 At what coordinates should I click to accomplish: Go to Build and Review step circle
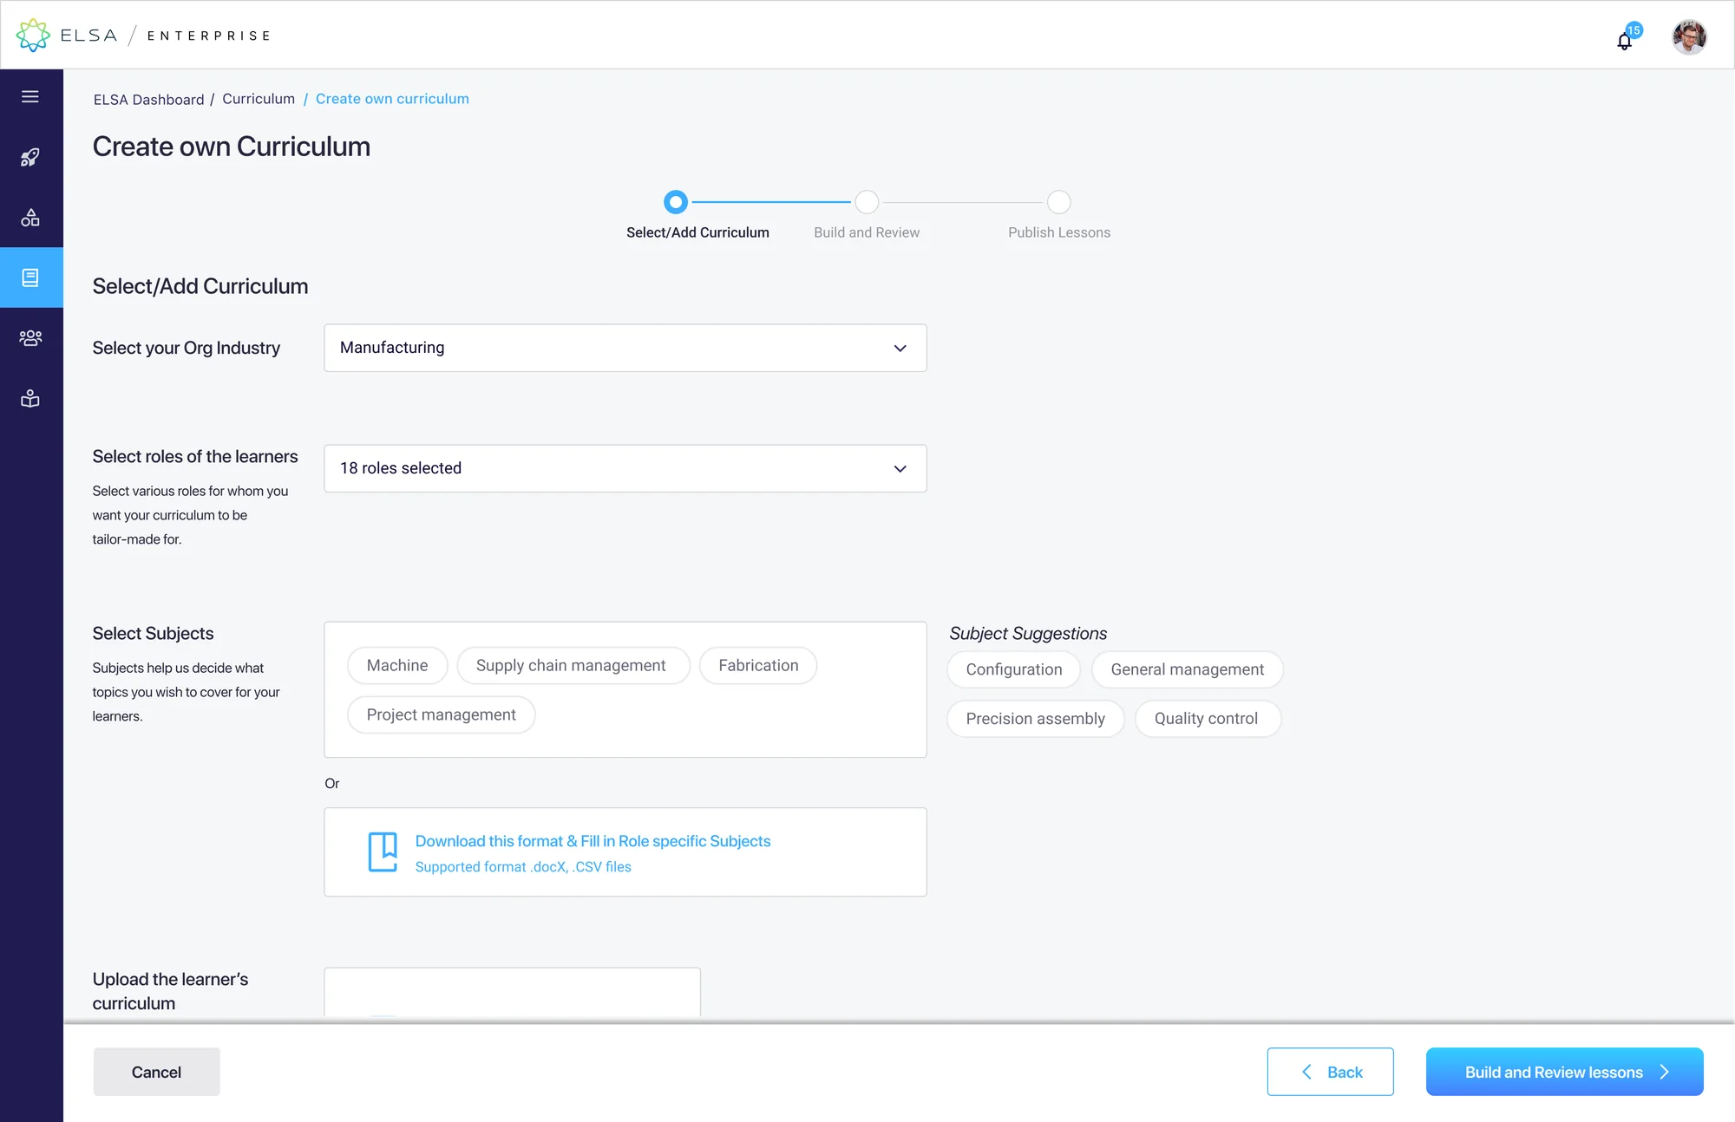(x=867, y=202)
